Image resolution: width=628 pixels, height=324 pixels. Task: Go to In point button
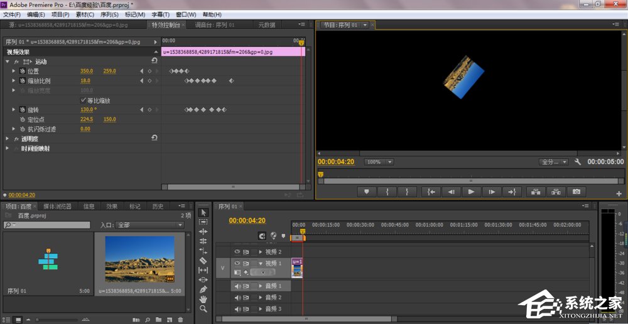(x=431, y=192)
